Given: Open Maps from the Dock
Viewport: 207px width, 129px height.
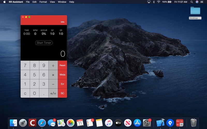Looking at the screenshot, I should (61, 123).
